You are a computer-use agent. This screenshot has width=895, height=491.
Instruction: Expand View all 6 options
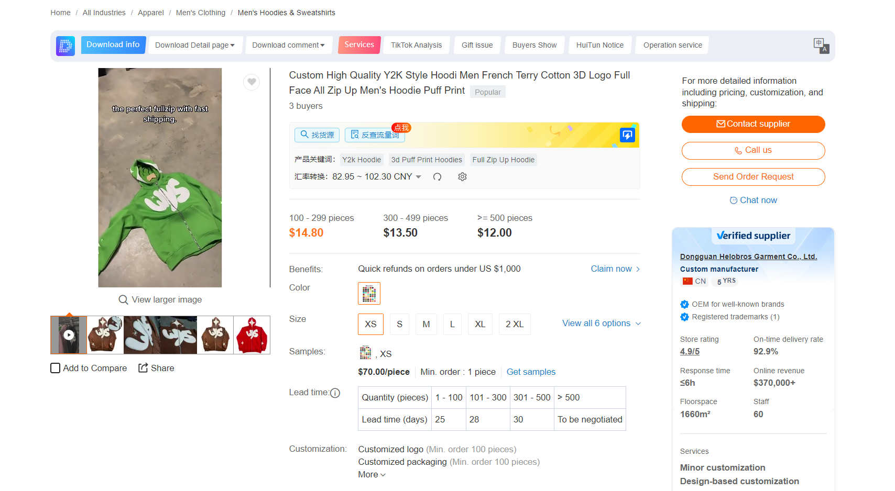601,323
